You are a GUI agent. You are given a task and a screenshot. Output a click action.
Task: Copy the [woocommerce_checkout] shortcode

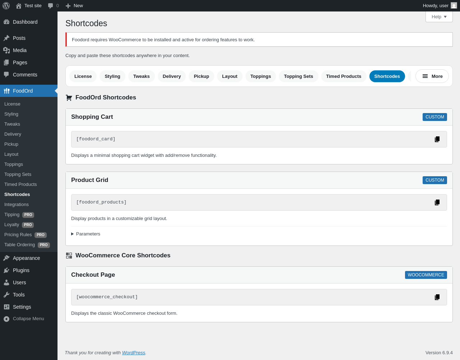pyautogui.click(x=437, y=297)
